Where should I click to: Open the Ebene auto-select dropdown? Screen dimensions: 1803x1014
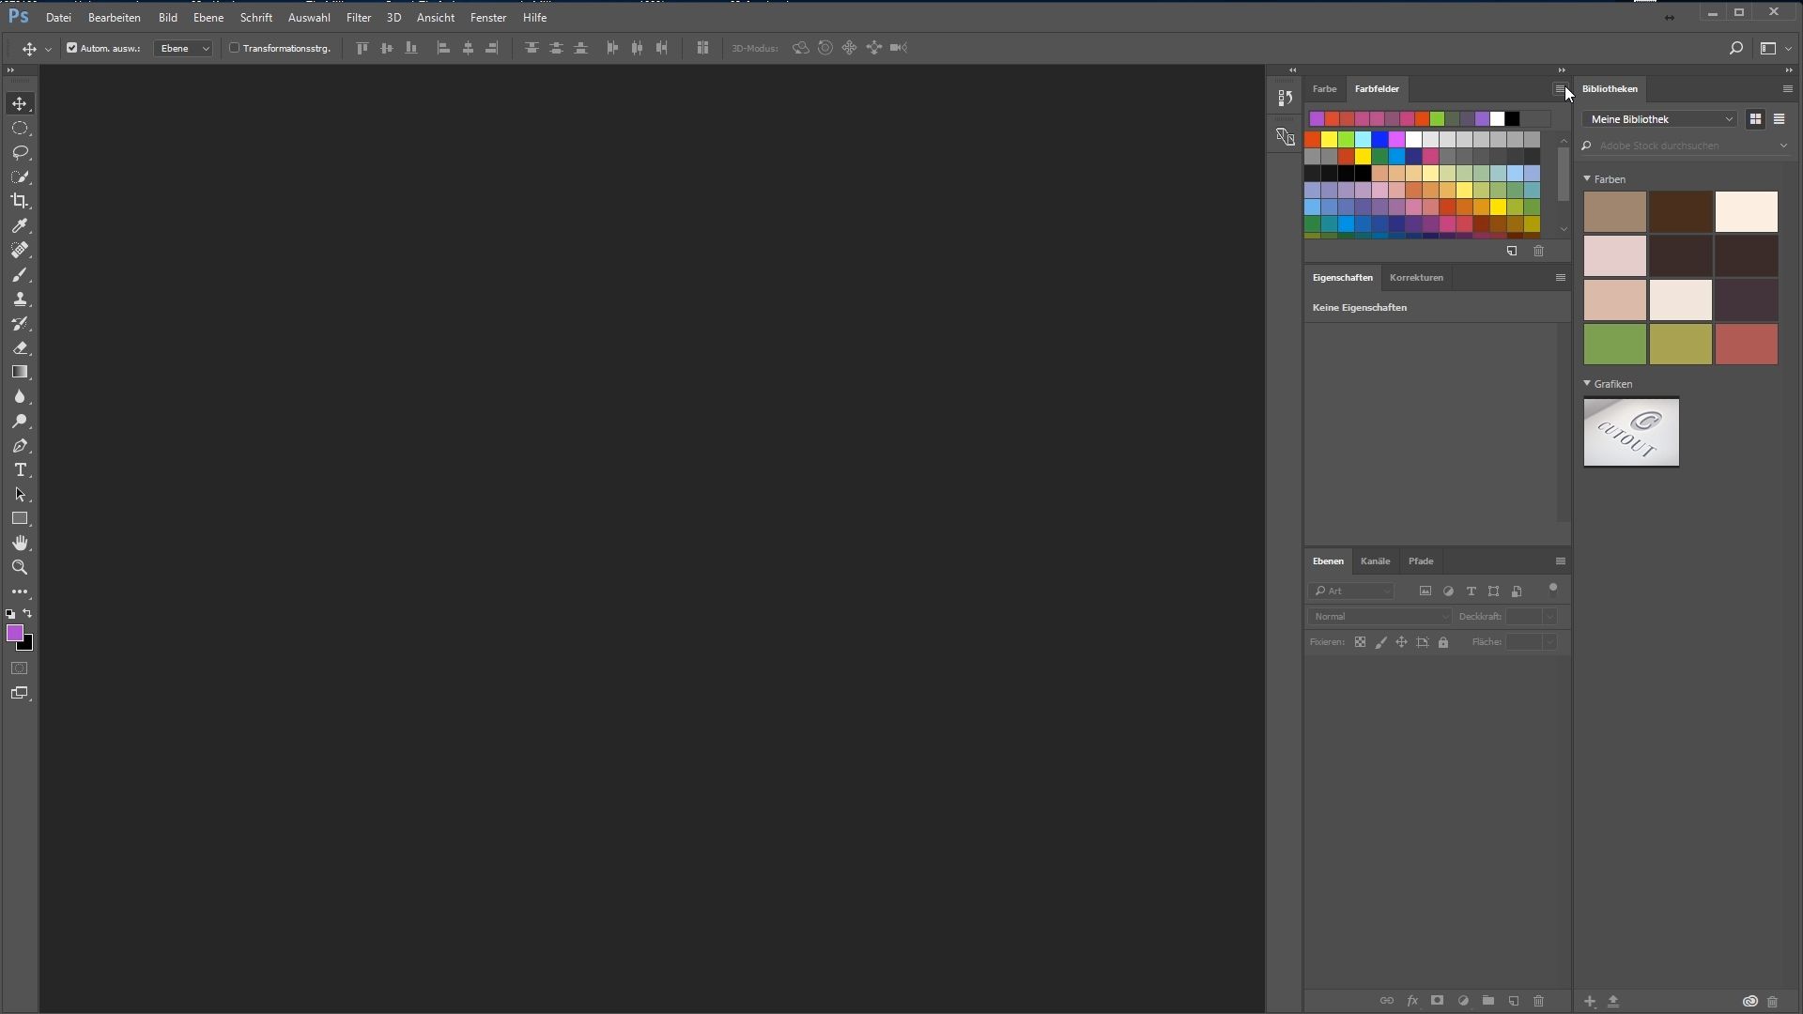183,48
